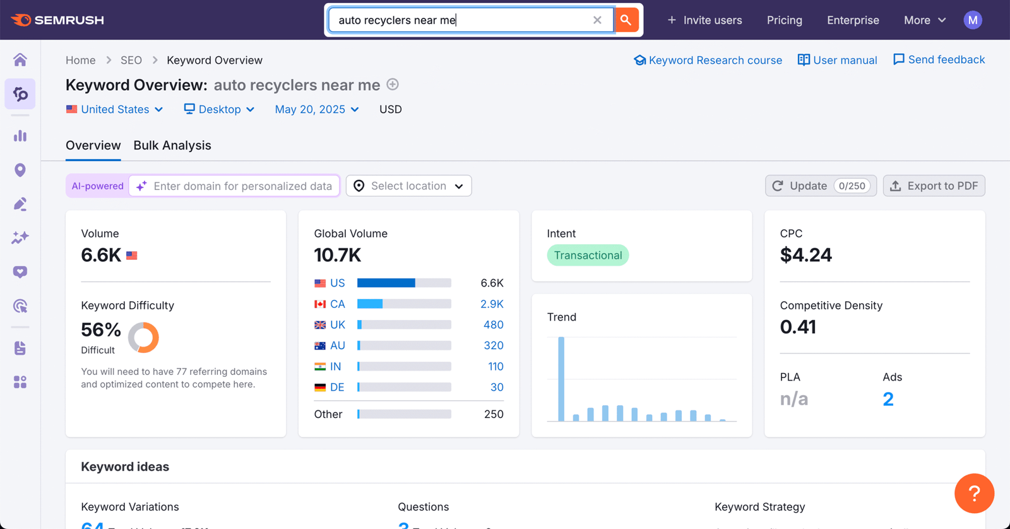
Task: Open the orange help question mark button
Action: [x=974, y=493]
